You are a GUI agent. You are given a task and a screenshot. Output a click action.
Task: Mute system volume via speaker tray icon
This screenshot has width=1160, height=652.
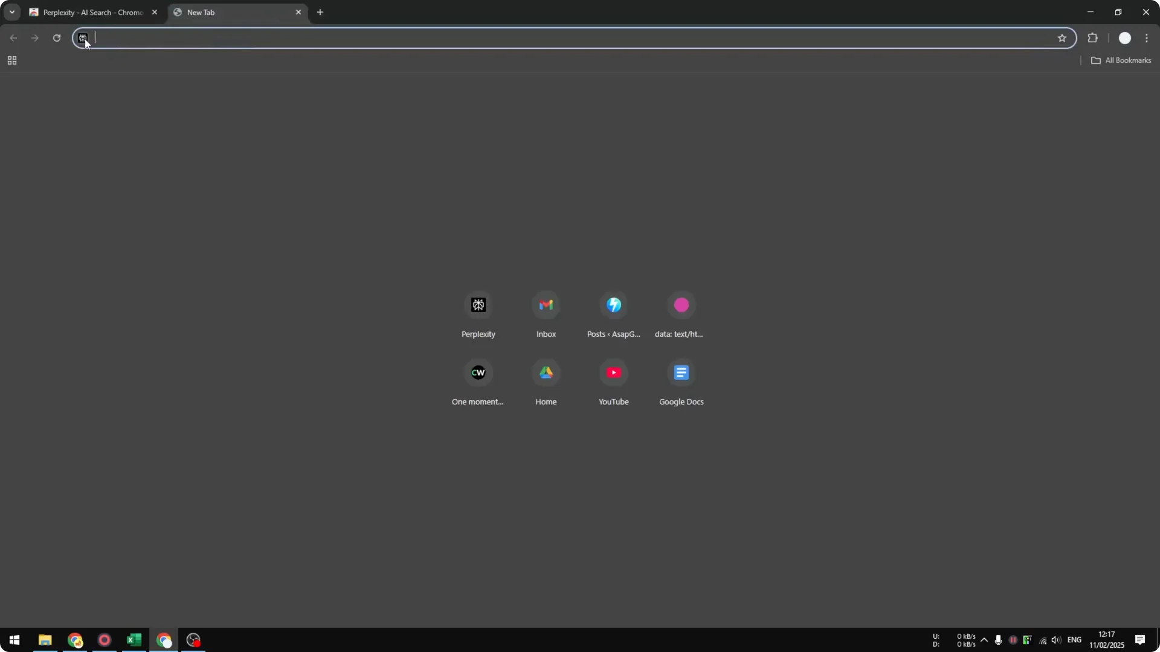(x=1056, y=640)
